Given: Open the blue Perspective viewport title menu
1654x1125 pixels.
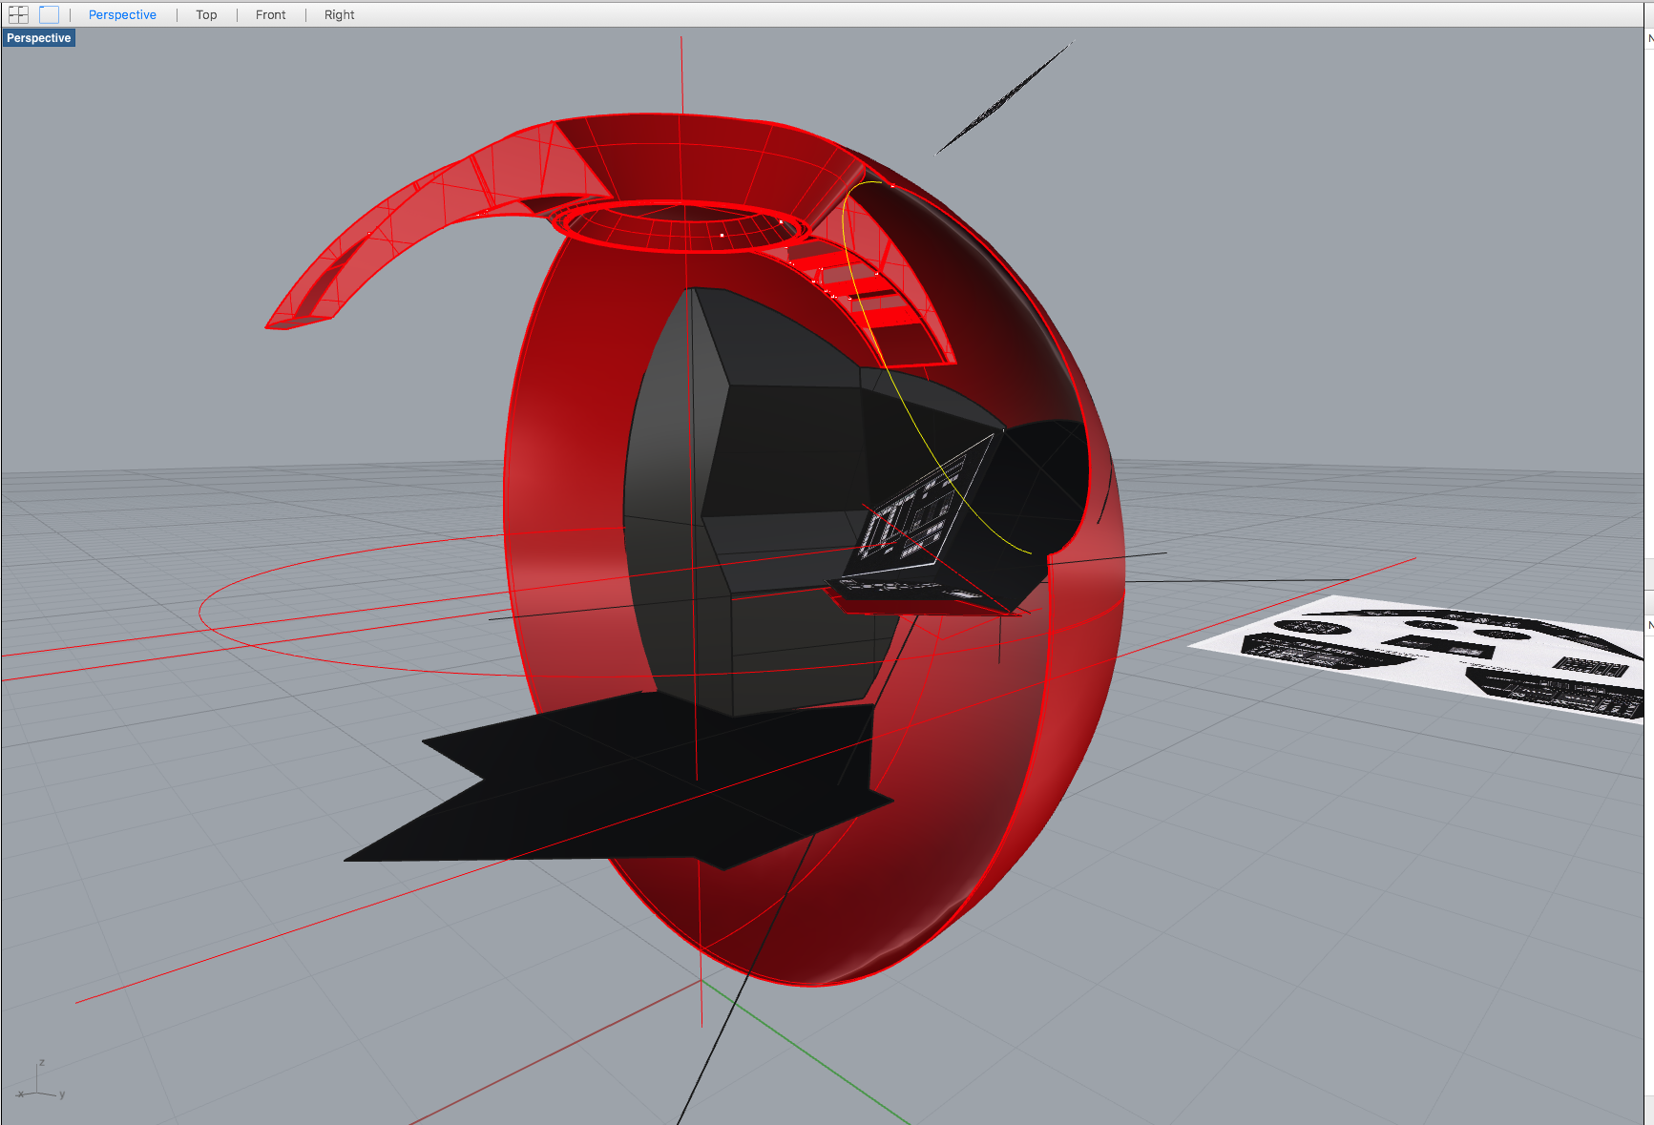Looking at the screenshot, I should (39, 38).
